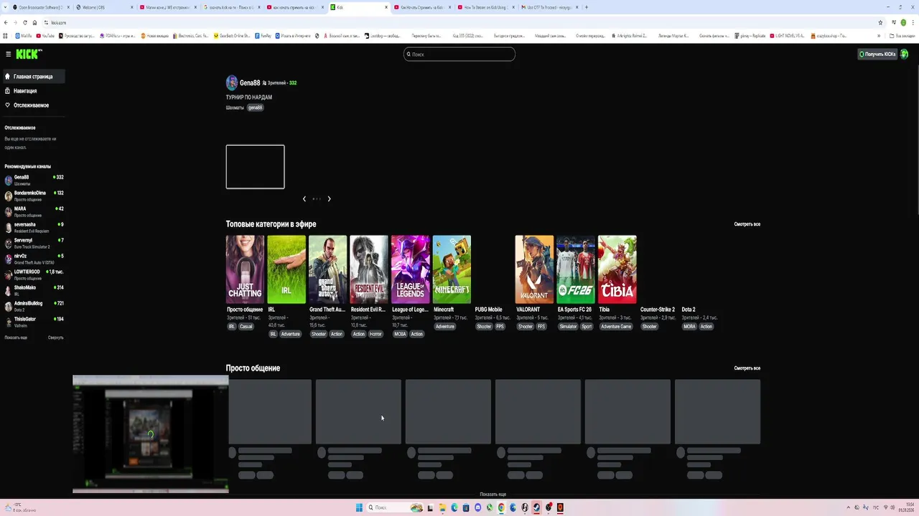Click the browser address bar
This screenshot has width=919, height=516.
click(459, 22)
